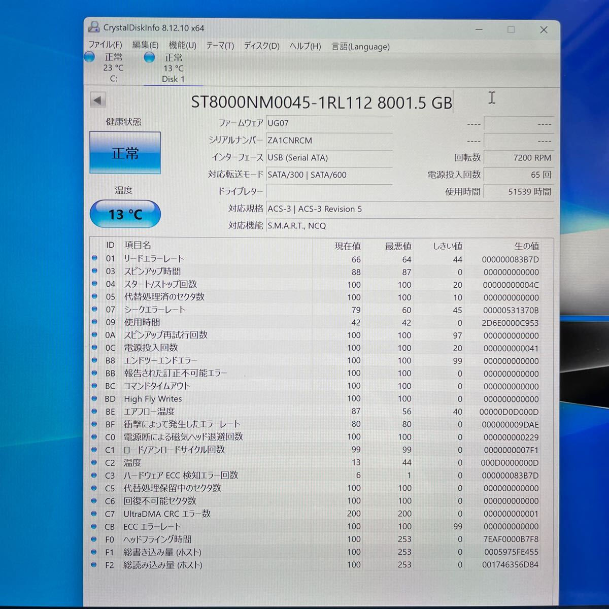This screenshot has height=609, width=609.
Task: Click the status dot for 01 リードエラーレート
Action: click(x=94, y=258)
